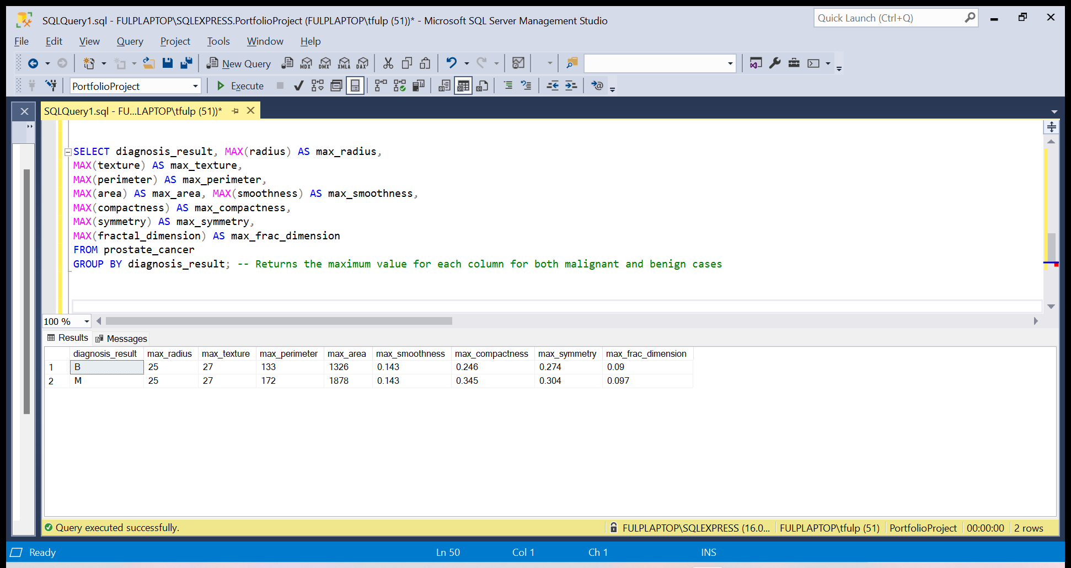Image resolution: width=1071 pixels, height=568 pixels.
Task: Open the Undo history dropdown arrow
Action: 466,63
